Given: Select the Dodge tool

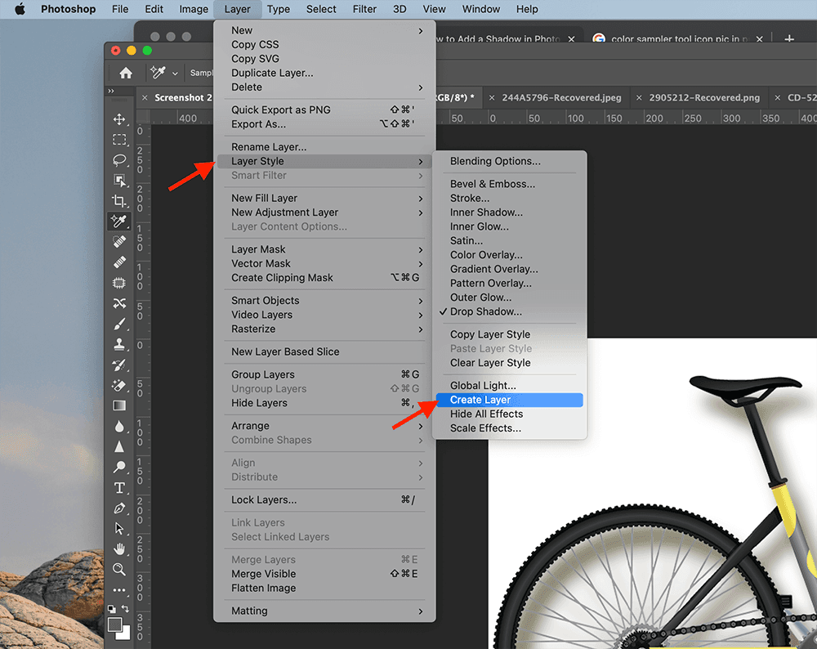Looking at the screenshot, I should click(x=119, y=467).
